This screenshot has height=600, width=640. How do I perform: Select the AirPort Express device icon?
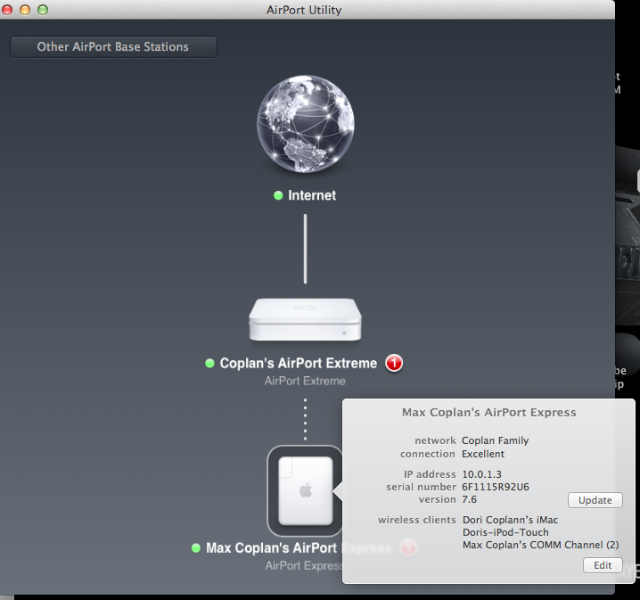tap(306, 490)
